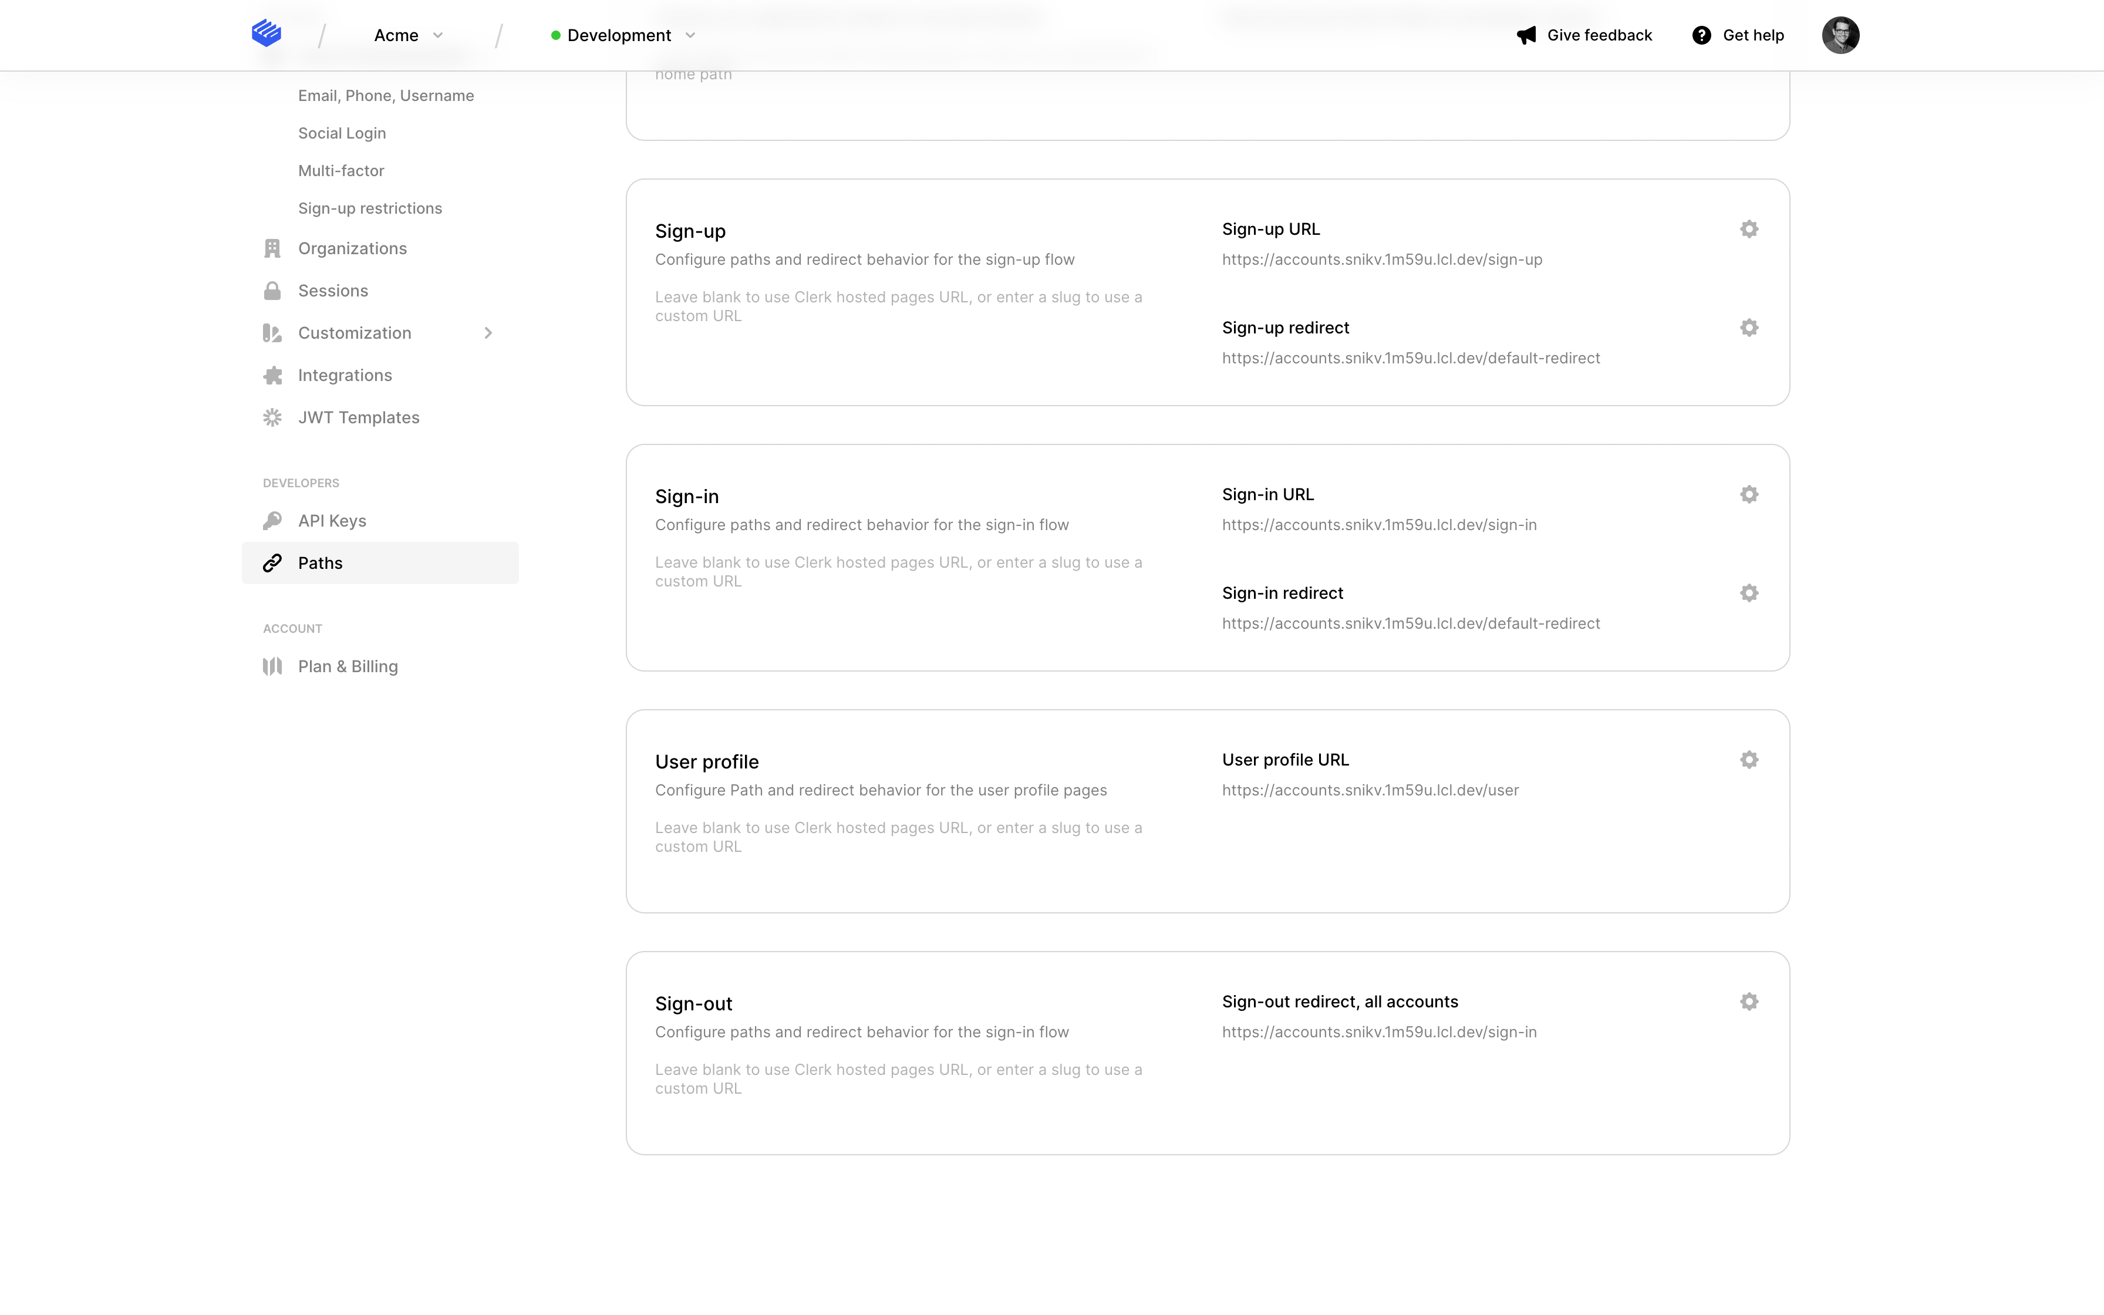Viewport: 2104px width, 1315px height.
Task: Click the Sign-out redirect URL value
Action: [x=1379, y=1031]
